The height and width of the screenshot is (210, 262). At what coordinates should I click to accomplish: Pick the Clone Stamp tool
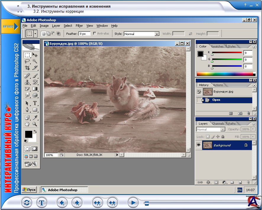(27, 82)
